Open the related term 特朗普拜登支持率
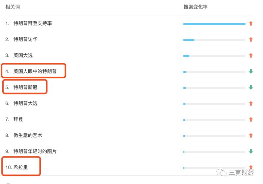The image size is (263, 184). coord(33,23)
